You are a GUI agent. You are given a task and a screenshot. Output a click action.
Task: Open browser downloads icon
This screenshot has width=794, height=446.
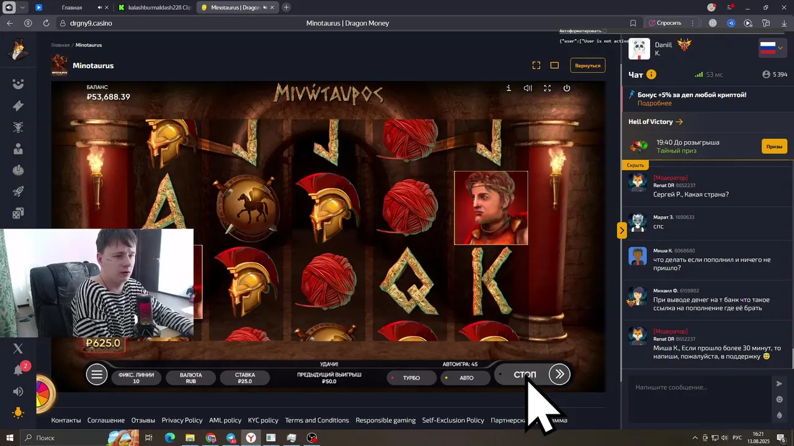click(x=784, y=23)
